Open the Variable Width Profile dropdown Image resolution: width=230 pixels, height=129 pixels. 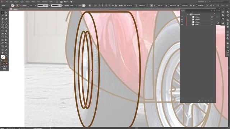(x=49, y=6)
